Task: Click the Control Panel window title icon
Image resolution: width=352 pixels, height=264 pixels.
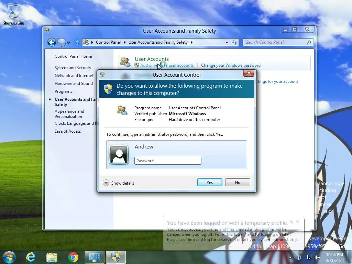Action: pos(47,31)
